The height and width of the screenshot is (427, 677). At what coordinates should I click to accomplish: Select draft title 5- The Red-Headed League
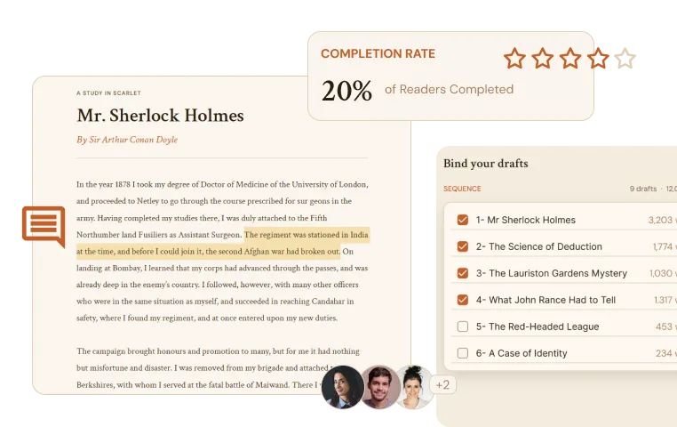538,326
